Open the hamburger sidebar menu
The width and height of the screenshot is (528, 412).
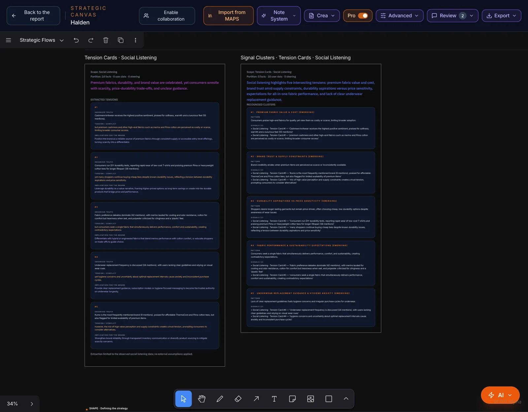coord(9,40)
